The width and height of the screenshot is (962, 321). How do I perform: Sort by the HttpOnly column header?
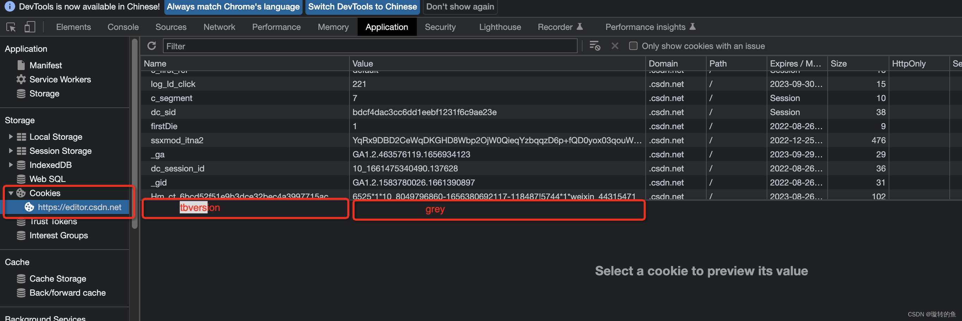point(919,63)
